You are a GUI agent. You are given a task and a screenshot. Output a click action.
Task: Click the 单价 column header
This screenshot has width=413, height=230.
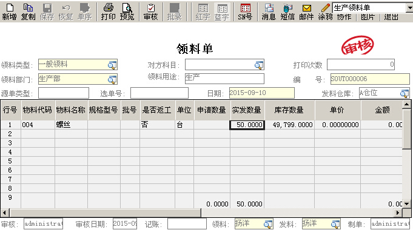pos(338,110)
